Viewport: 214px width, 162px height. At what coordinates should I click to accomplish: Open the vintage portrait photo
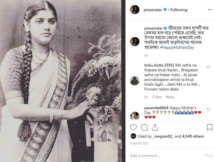[x=61, y=81]
